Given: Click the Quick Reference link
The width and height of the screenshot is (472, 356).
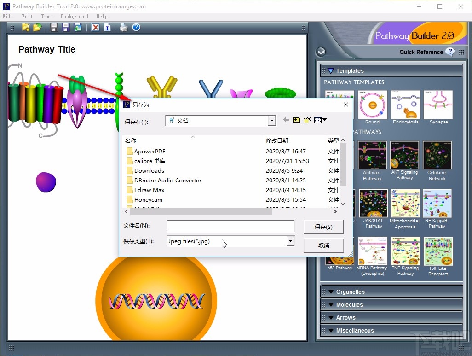Looking at the screenshot, I should click(421, 52).
